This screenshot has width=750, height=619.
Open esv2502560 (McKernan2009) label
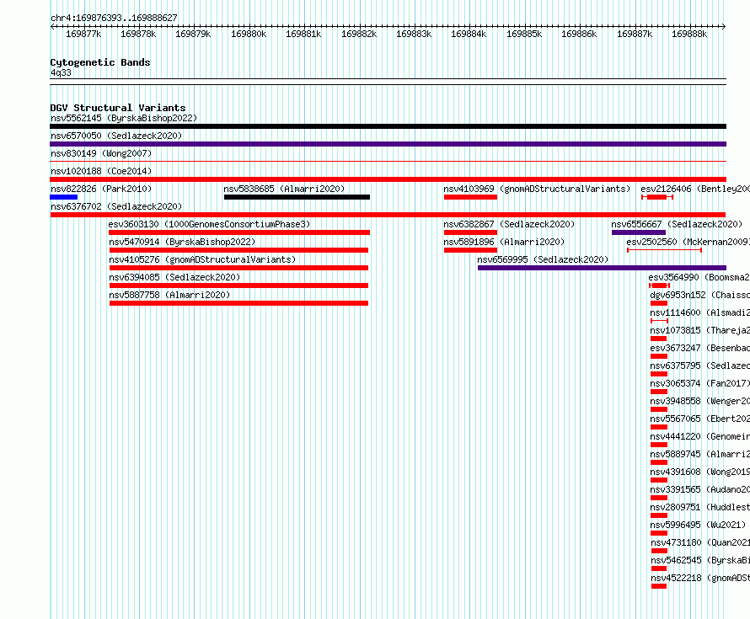[x=688, y=242]
